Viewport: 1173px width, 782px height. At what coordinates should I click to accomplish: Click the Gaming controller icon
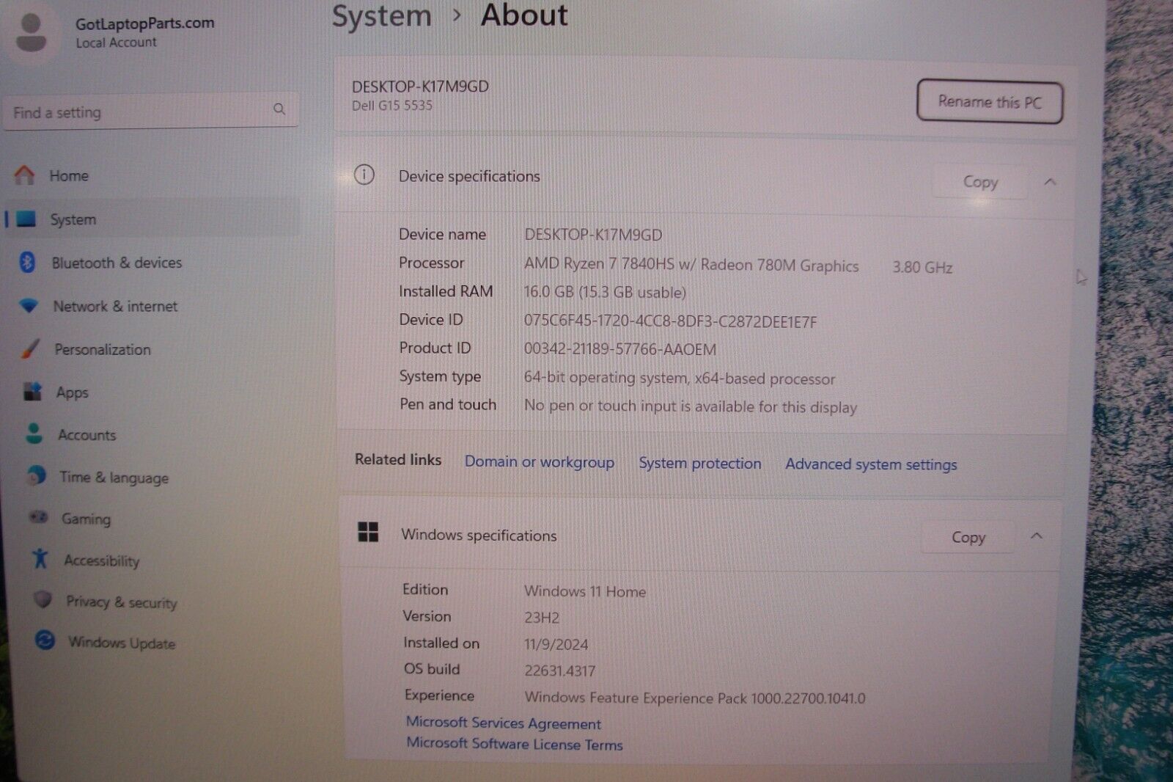[x=38, y=517]
